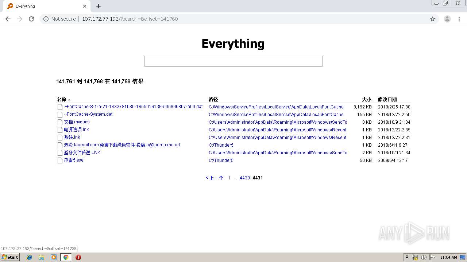Go to previous page via 上一个
The image size is (467, 262).
215,178
